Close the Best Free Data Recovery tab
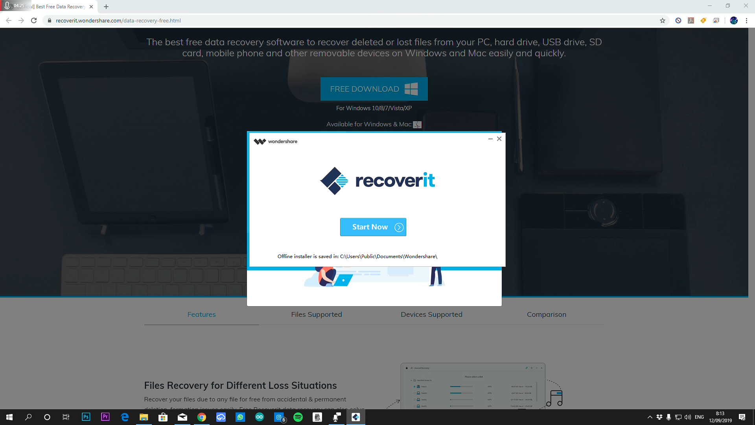This screenshot has height=425, width=755. (x=91, y=7)
